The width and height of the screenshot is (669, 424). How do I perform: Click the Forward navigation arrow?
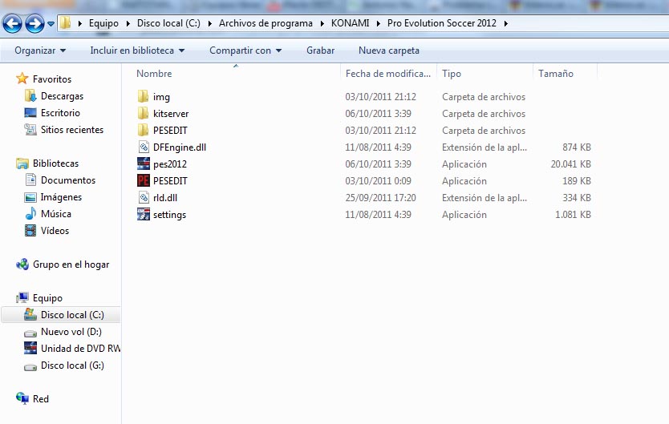[34, 23]
